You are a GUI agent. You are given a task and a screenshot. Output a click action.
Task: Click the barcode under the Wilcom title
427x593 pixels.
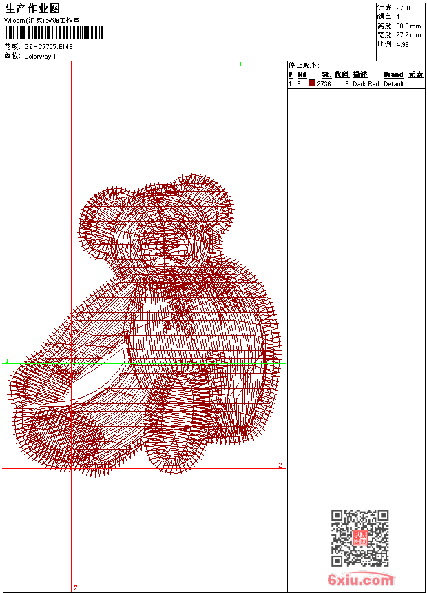(x=54, y=32)
